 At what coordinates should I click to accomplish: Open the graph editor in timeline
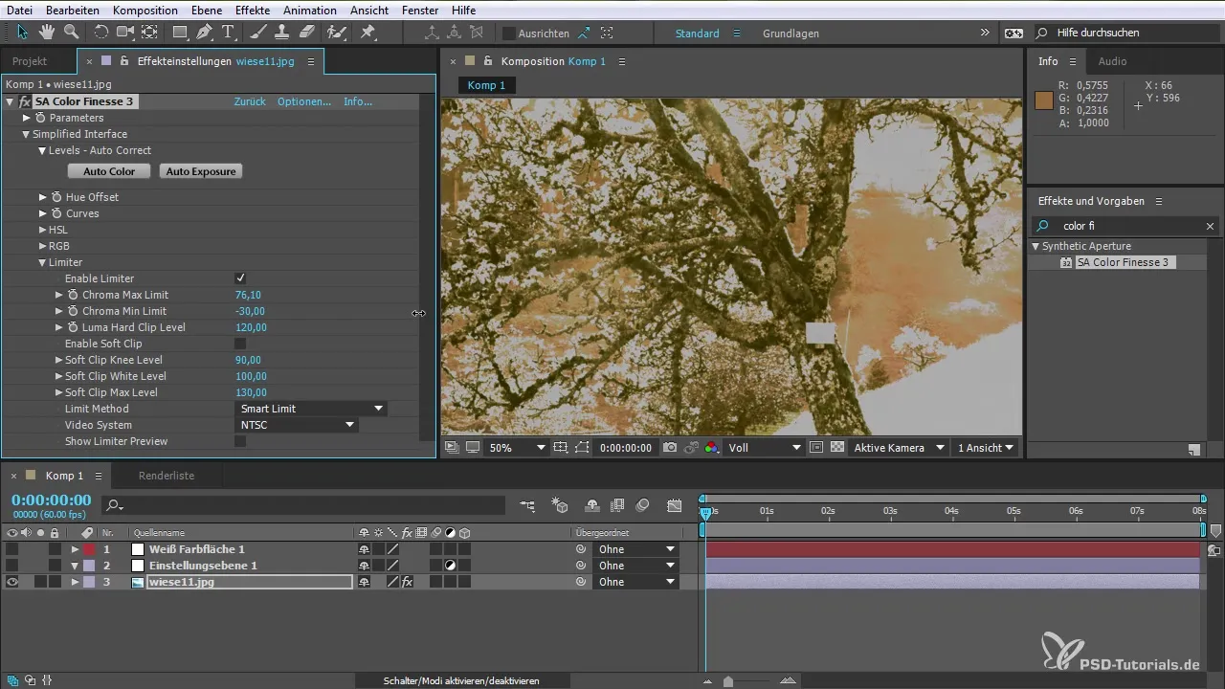click(x=675, y=505)
